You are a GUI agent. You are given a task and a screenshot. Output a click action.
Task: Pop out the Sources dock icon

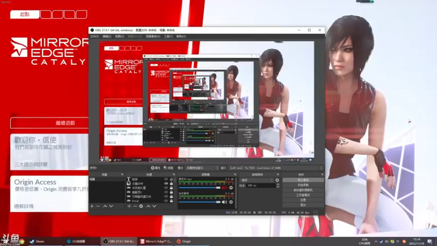click(174, 174)
